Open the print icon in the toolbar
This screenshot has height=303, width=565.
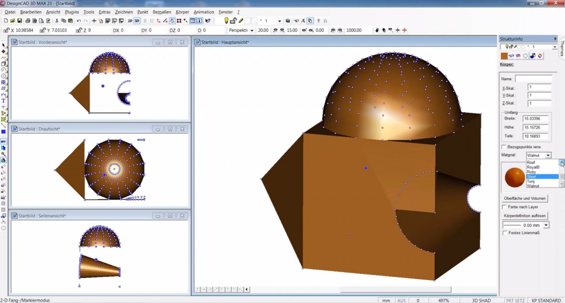pos(27,21)
